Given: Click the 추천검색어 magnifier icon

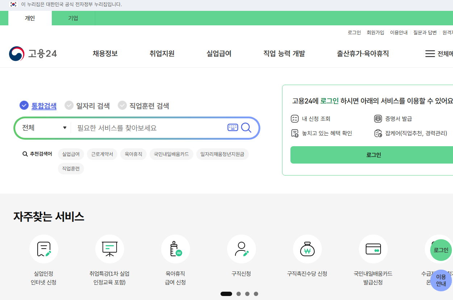Looking at the screenshot, I should click(x=25, y=154).
